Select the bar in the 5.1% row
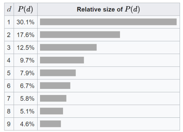Screen dimensions: 183x132 coord(52,111)
